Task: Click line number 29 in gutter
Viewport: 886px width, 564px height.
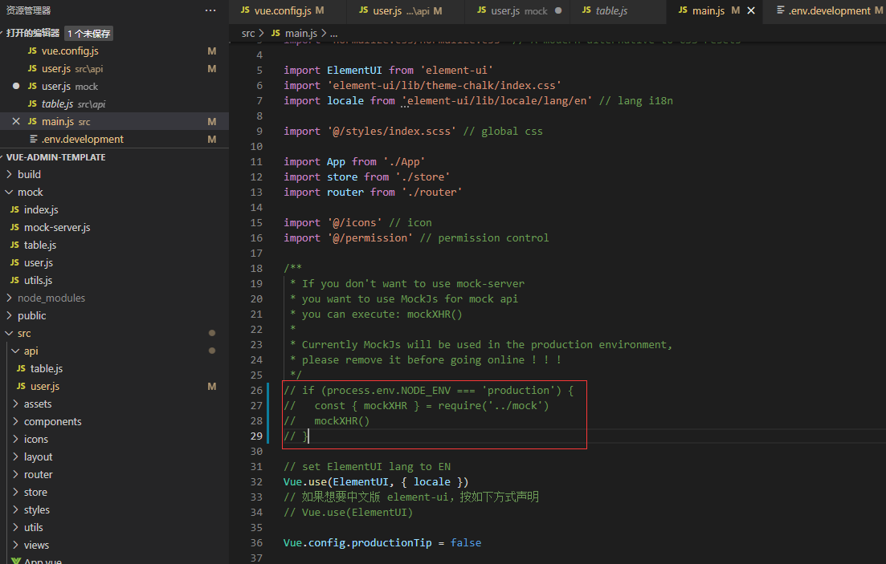Action: point(256,436)
